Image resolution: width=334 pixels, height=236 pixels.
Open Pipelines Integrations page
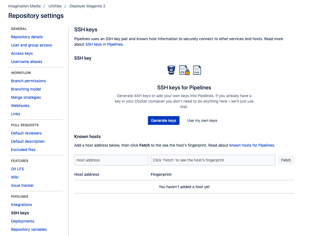point(21,205)
